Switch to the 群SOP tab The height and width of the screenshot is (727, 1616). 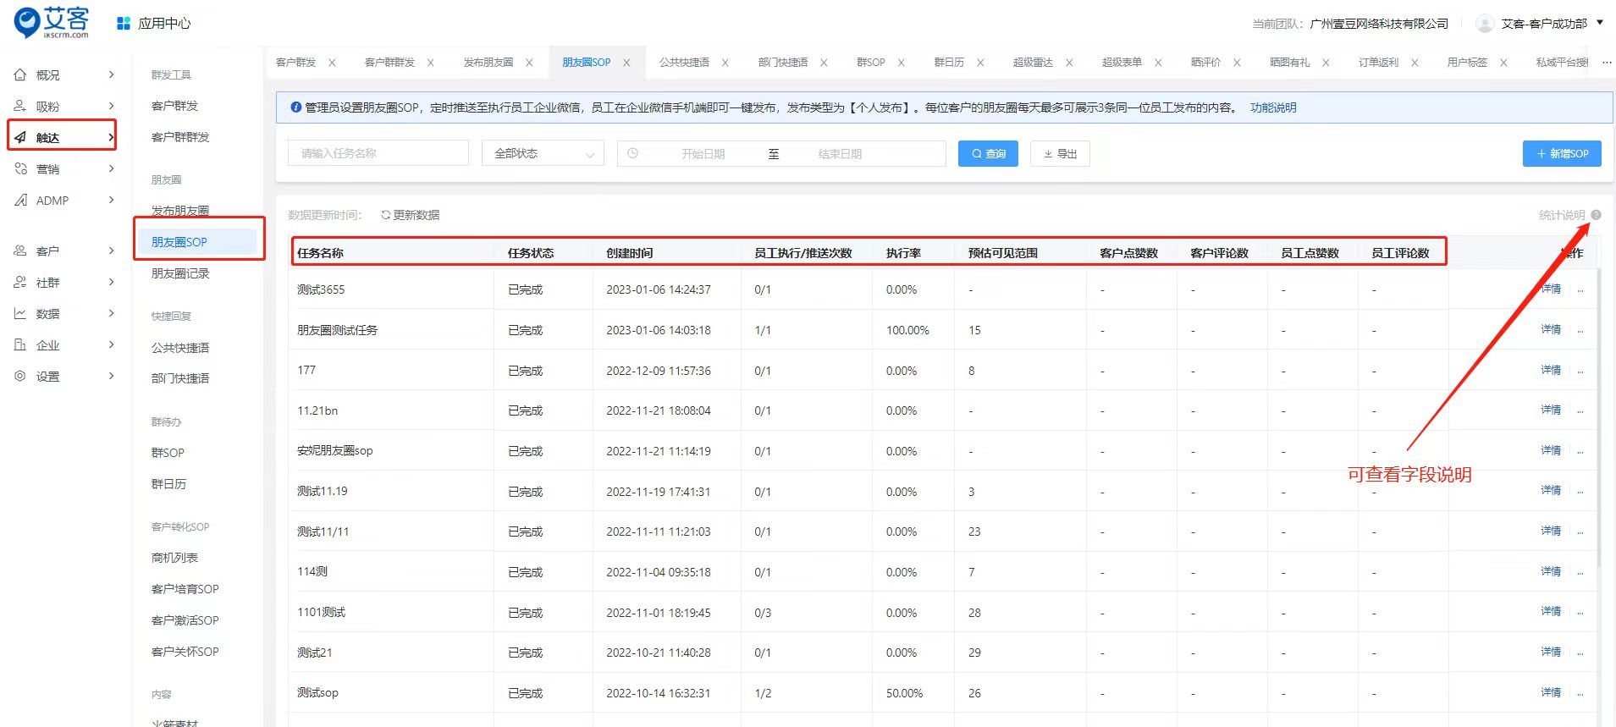[x=870, y=63]
